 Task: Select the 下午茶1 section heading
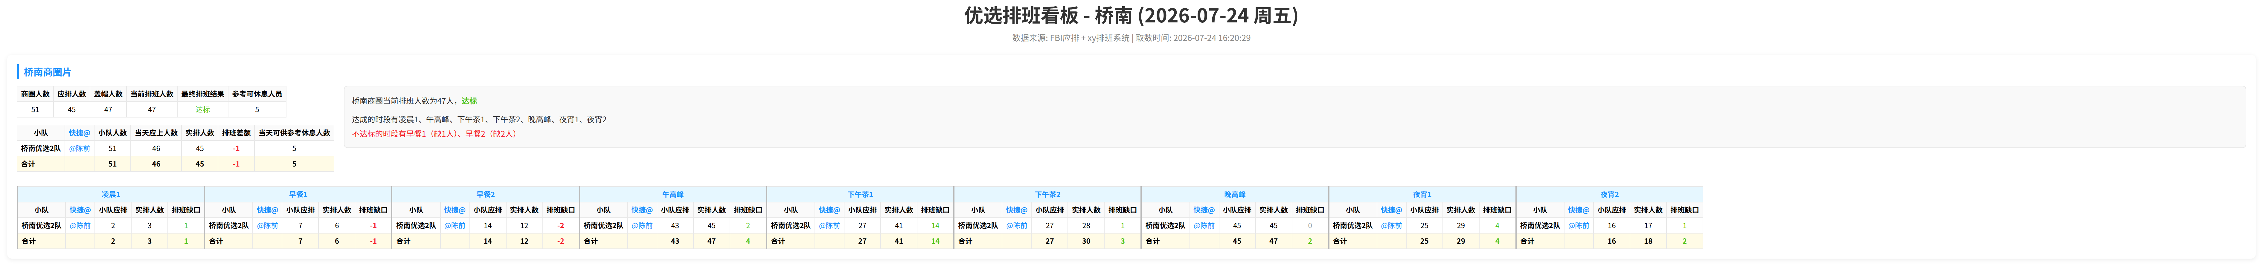pyautogui.click(x=860, y=194)
